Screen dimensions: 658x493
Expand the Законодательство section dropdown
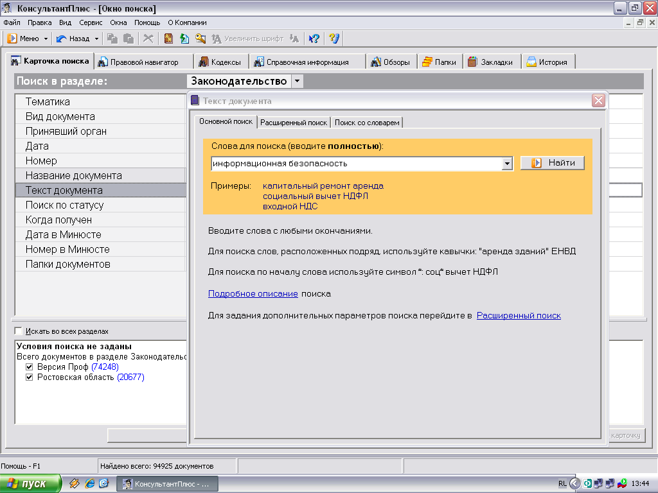pyautogui.click(x=297, y=81)
